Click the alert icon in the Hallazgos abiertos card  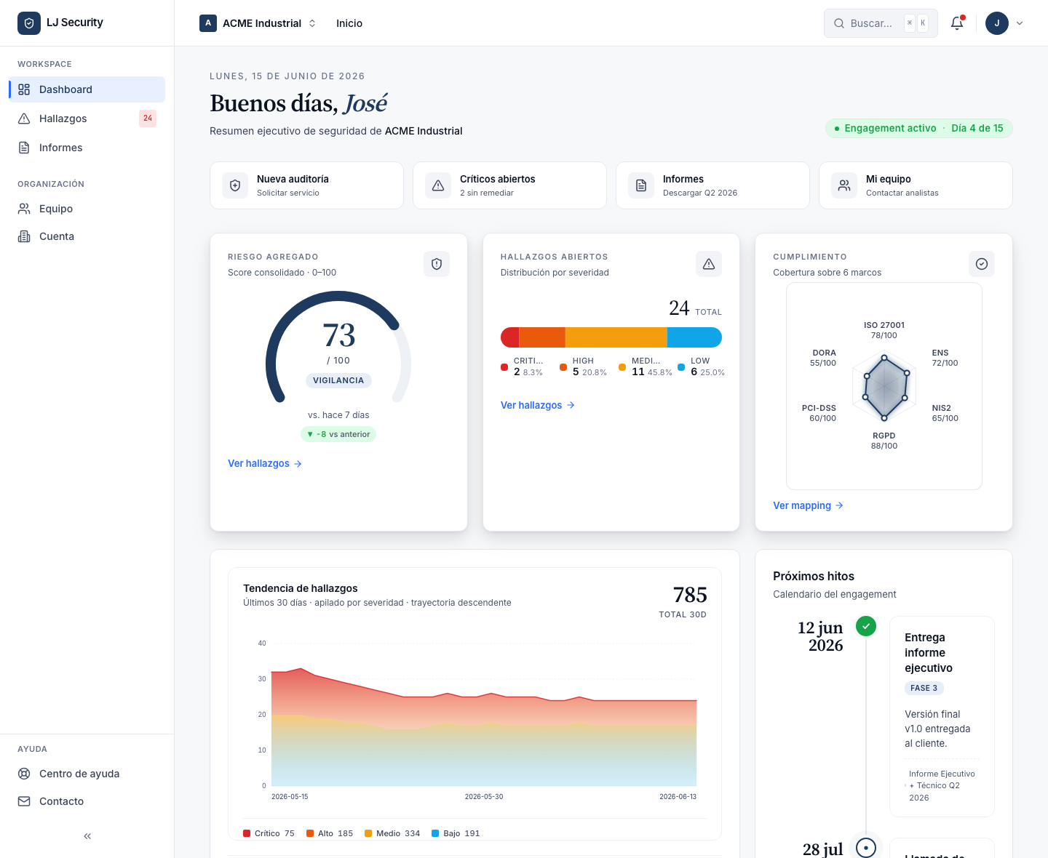709,264
